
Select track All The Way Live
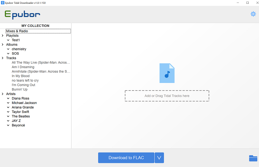(x=41, y=62)
